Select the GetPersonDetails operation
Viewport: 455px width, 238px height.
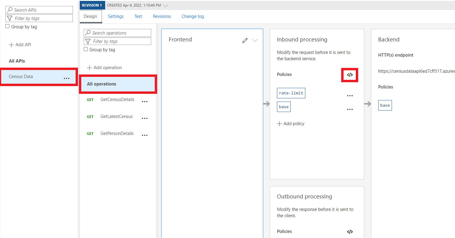point(117,133)
